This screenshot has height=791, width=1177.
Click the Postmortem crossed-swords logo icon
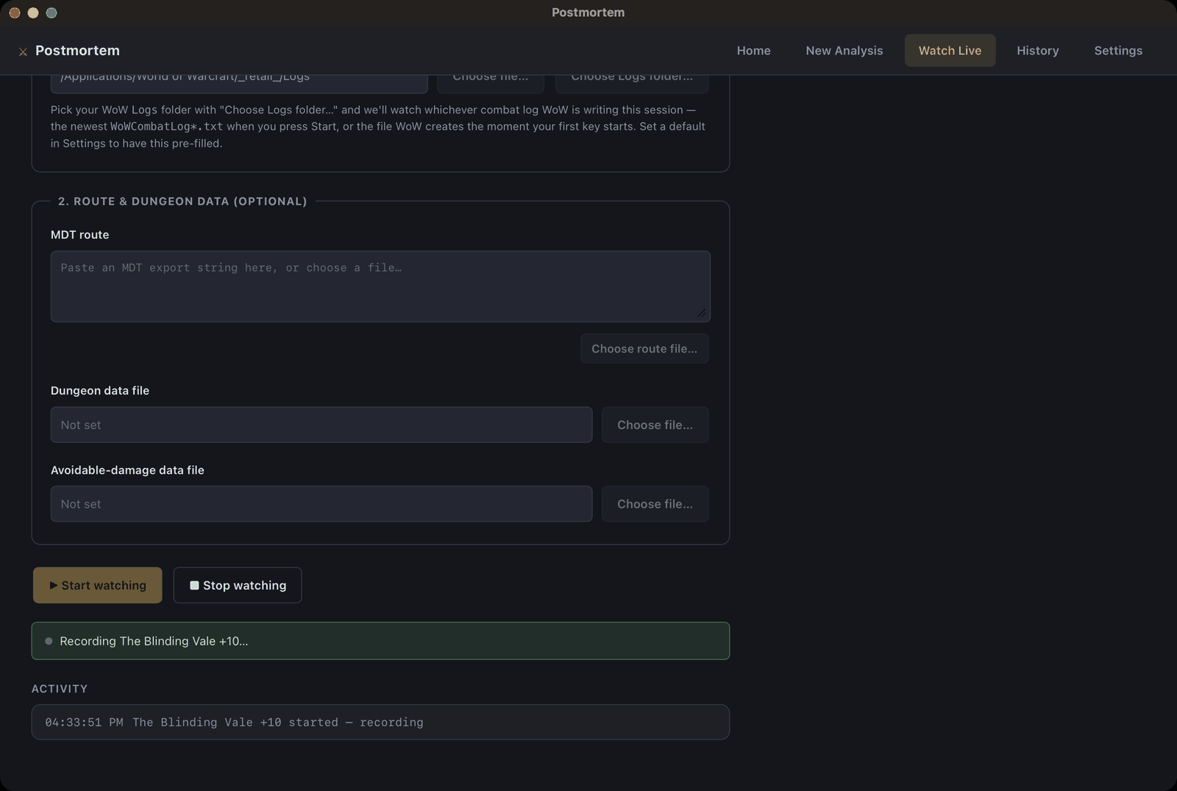point(23,52)
